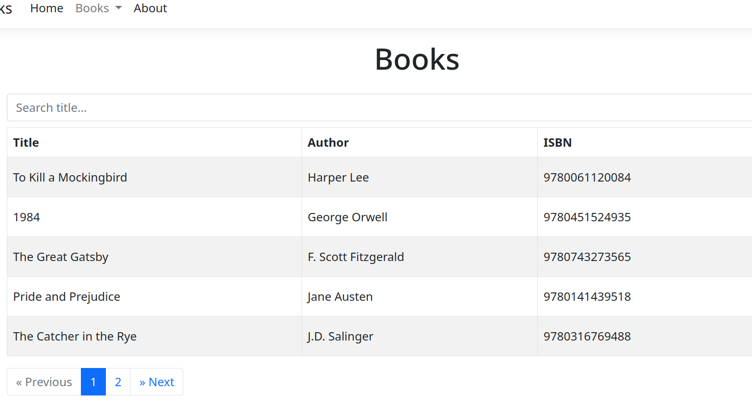752x420 pixels.
Task: Click the Previous page button
Action: point(44,382)
